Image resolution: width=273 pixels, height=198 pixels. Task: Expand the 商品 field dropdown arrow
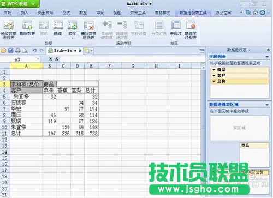point(214,70)
